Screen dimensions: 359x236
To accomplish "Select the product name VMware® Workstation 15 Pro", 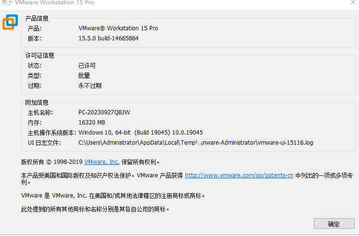I will click(x=118, y=28).
